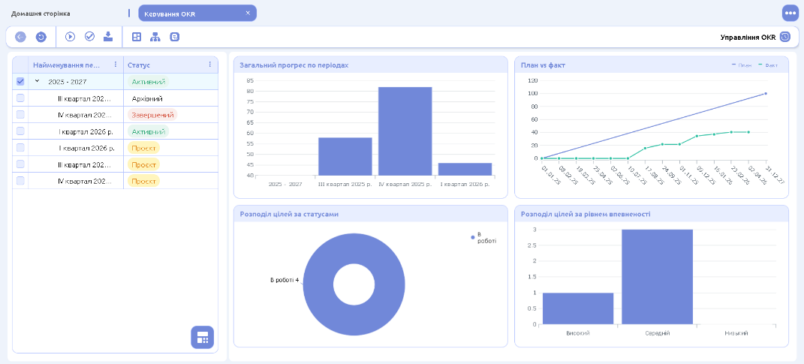Check the Завершений period row checkbox
The image size is (804, 364).
pyautogui.click(x=20, y=114)
